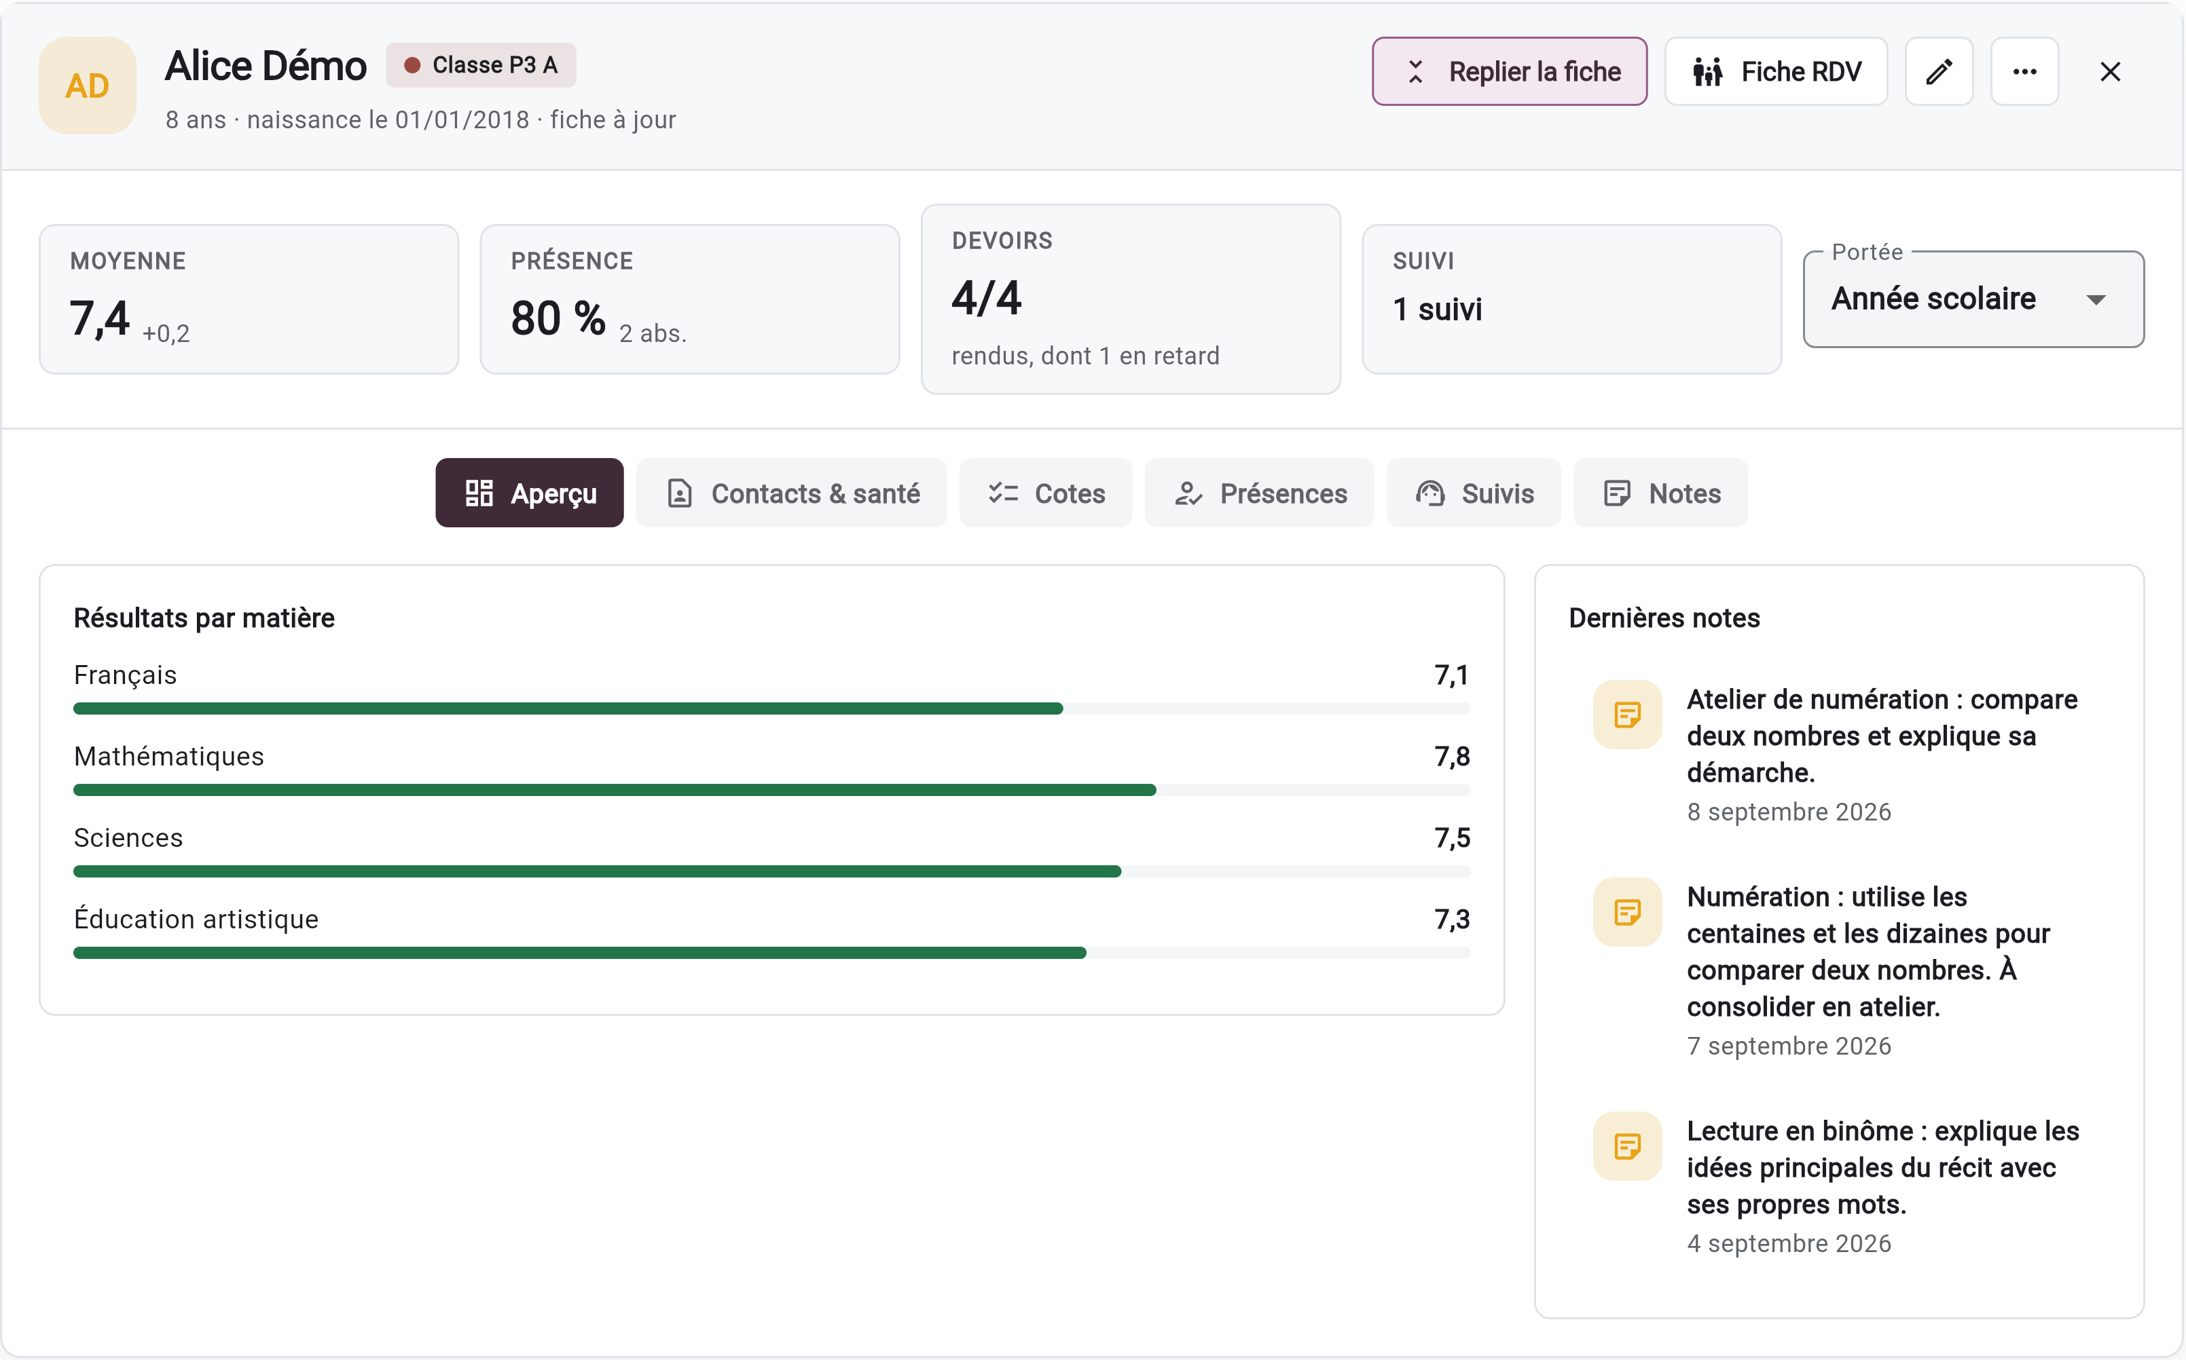
Task: Switch to the Cotes tab
Action: coord(1045,493)
